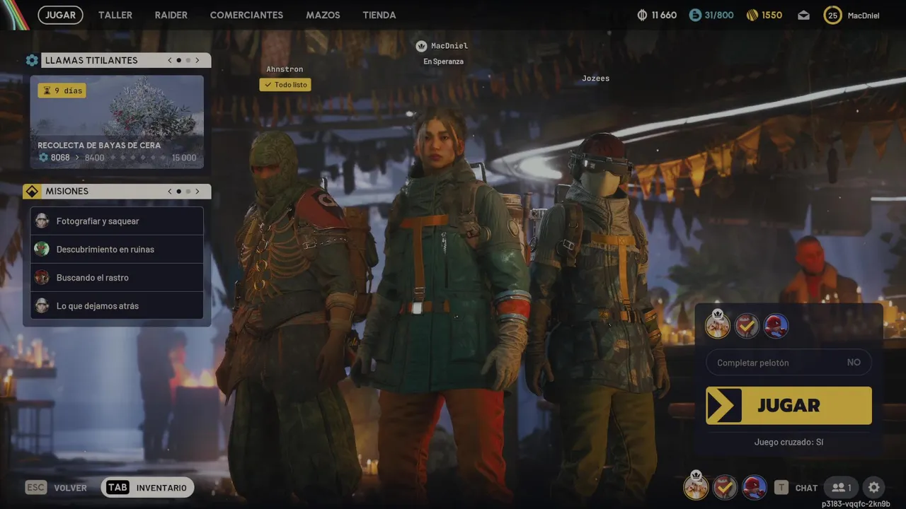
Task: Open the Fotografiar y saquear mission
Action: 117,221
